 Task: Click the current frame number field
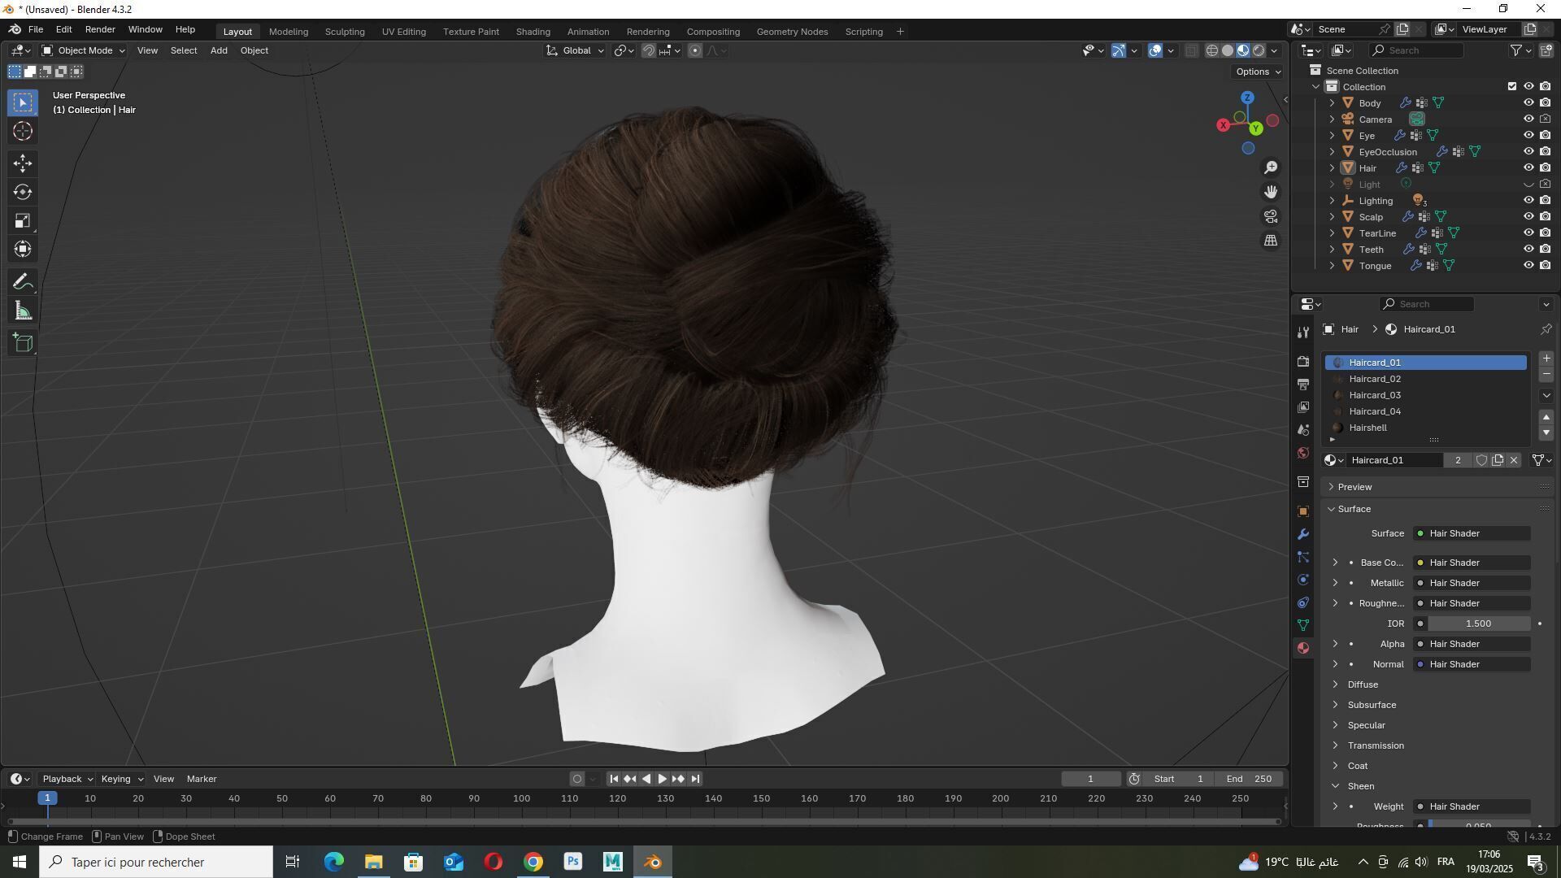click(x=1090, y=779)
